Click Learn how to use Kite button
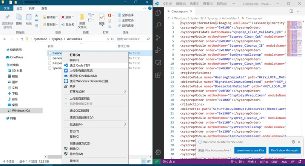 pyautogui.click(x=250, y=150)
